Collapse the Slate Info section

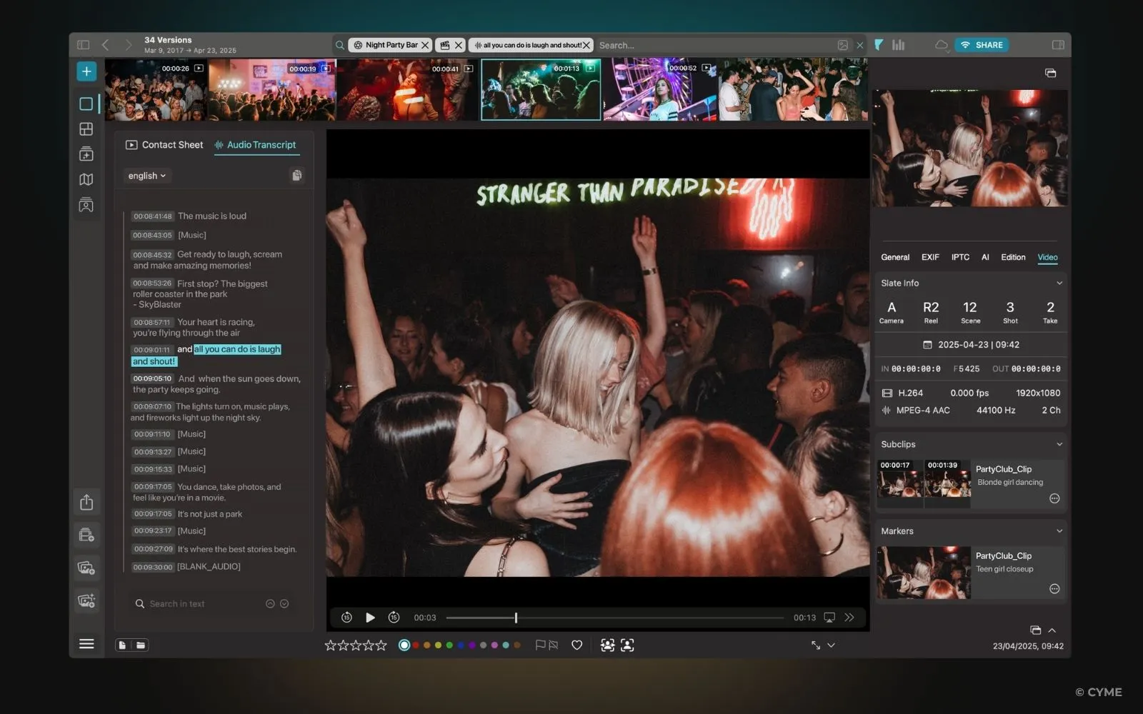coord(1059,283)
